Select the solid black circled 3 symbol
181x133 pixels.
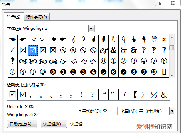pos(83,72)
